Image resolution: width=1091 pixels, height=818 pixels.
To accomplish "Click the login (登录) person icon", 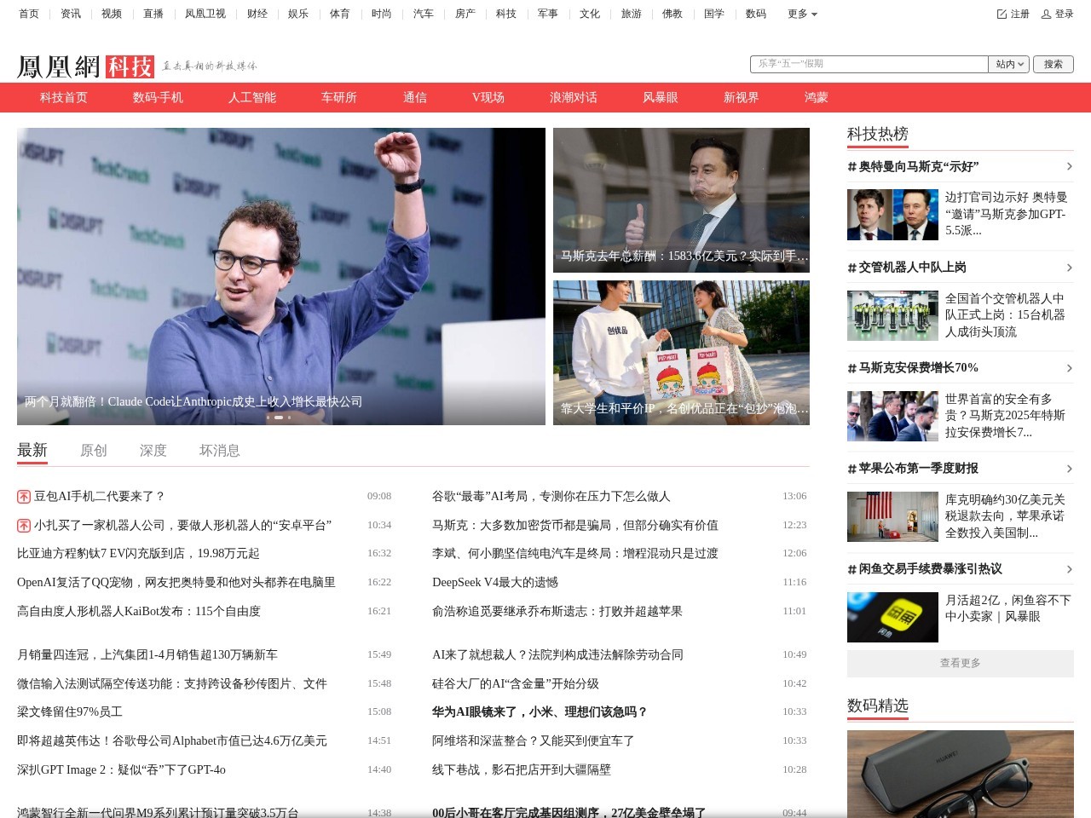I will click(1046, 14).
